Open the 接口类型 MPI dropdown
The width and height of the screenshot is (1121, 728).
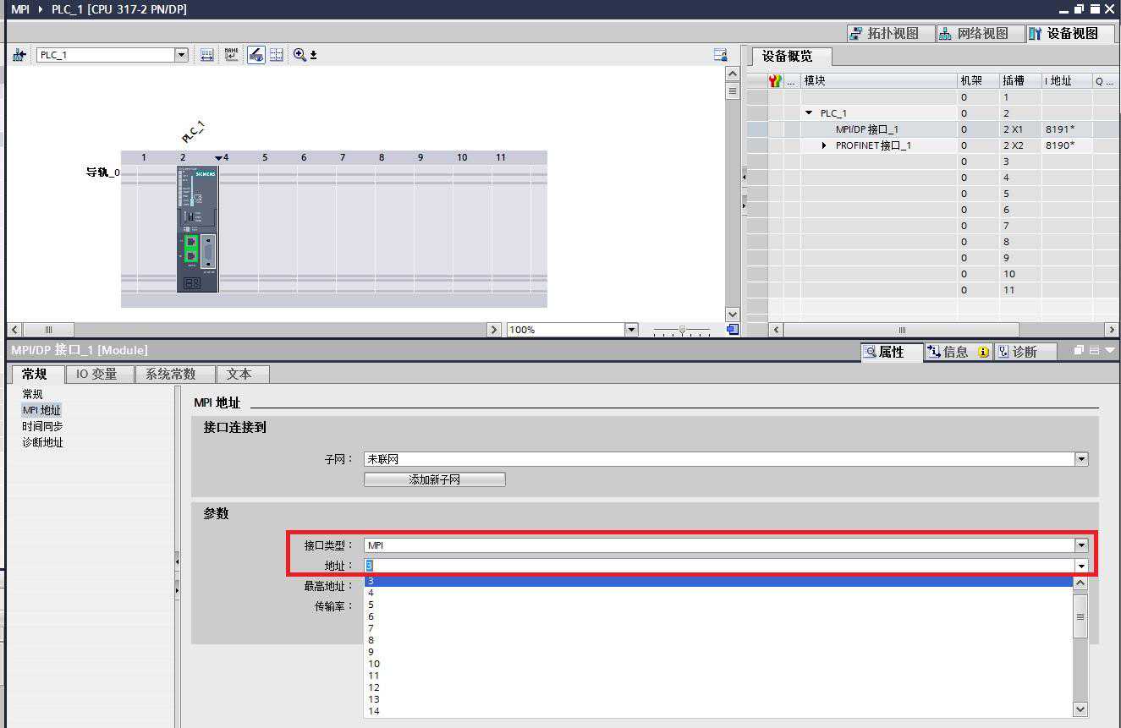(x=1080, y=545)
